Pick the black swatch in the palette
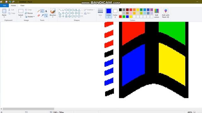202x113 pixels. click(x=120, y=10)
